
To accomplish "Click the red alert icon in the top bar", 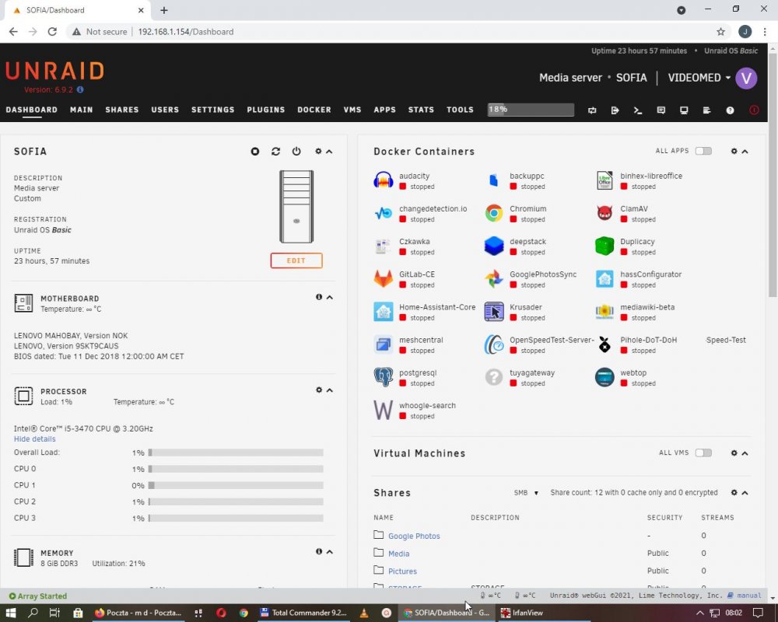I will tap(754, 110).
